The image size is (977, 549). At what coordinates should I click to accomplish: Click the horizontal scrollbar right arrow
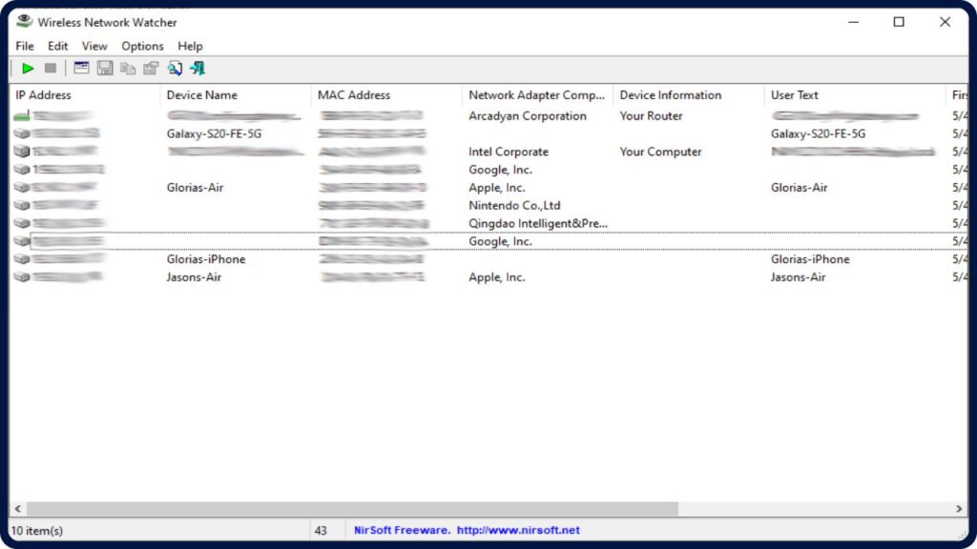[x=960, y=509]
